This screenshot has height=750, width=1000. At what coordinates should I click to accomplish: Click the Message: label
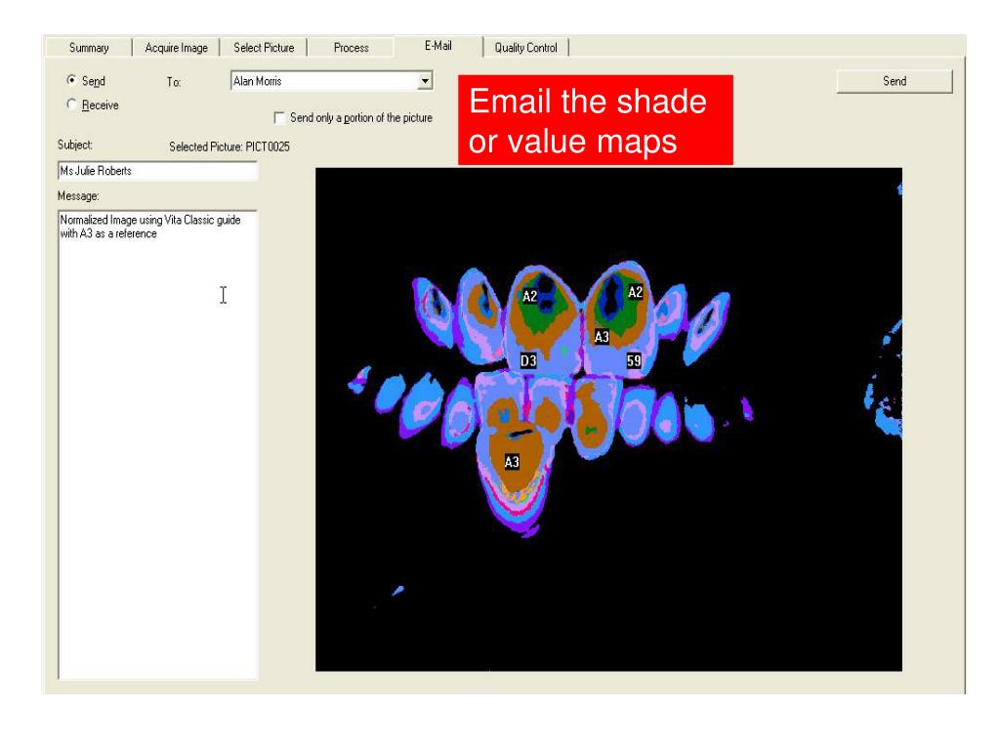pyautogui.click(x=78, y=195)
